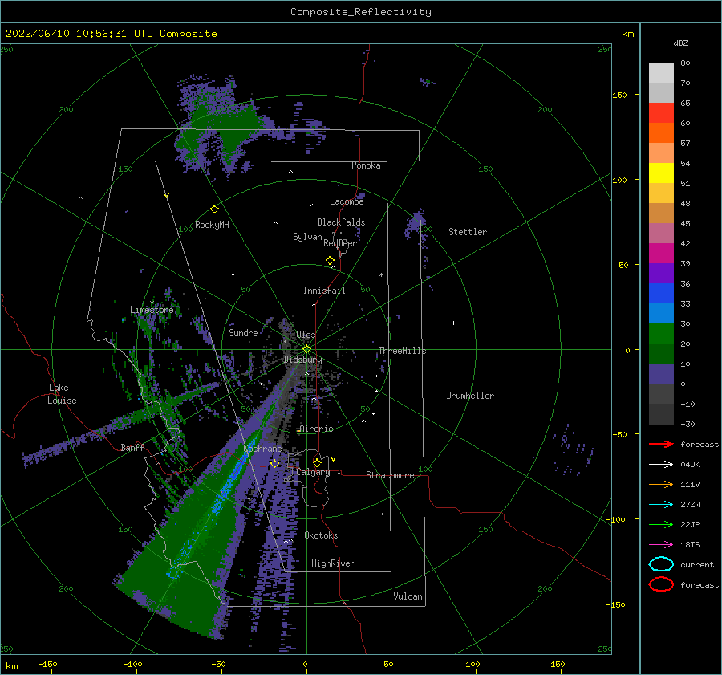Click the yellow diamond marker under Cochrane
This screenshot has height=675, width=722.
point(274,464)
